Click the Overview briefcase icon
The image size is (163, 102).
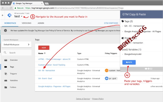(6, 60)
